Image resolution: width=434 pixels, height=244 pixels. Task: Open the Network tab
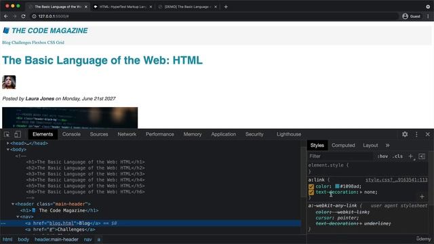(x=127, y=134)
